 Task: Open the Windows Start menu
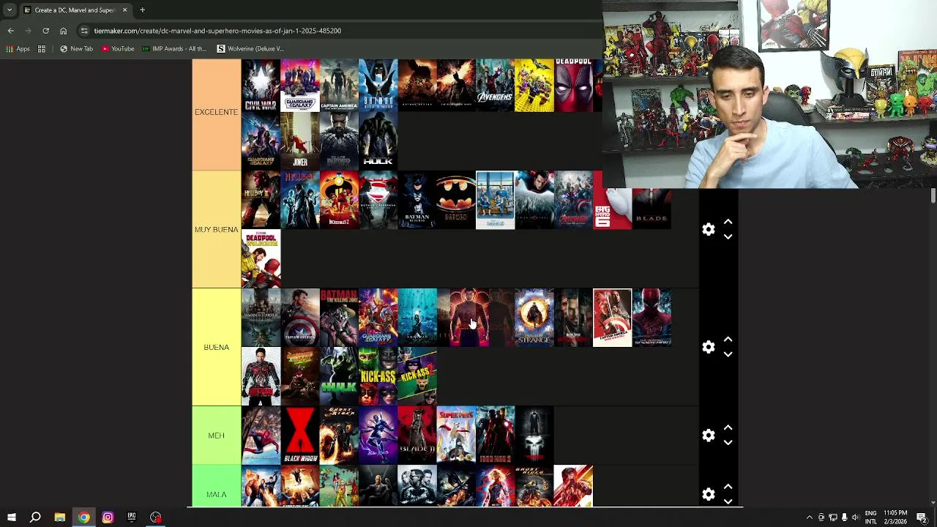(11, 517)
